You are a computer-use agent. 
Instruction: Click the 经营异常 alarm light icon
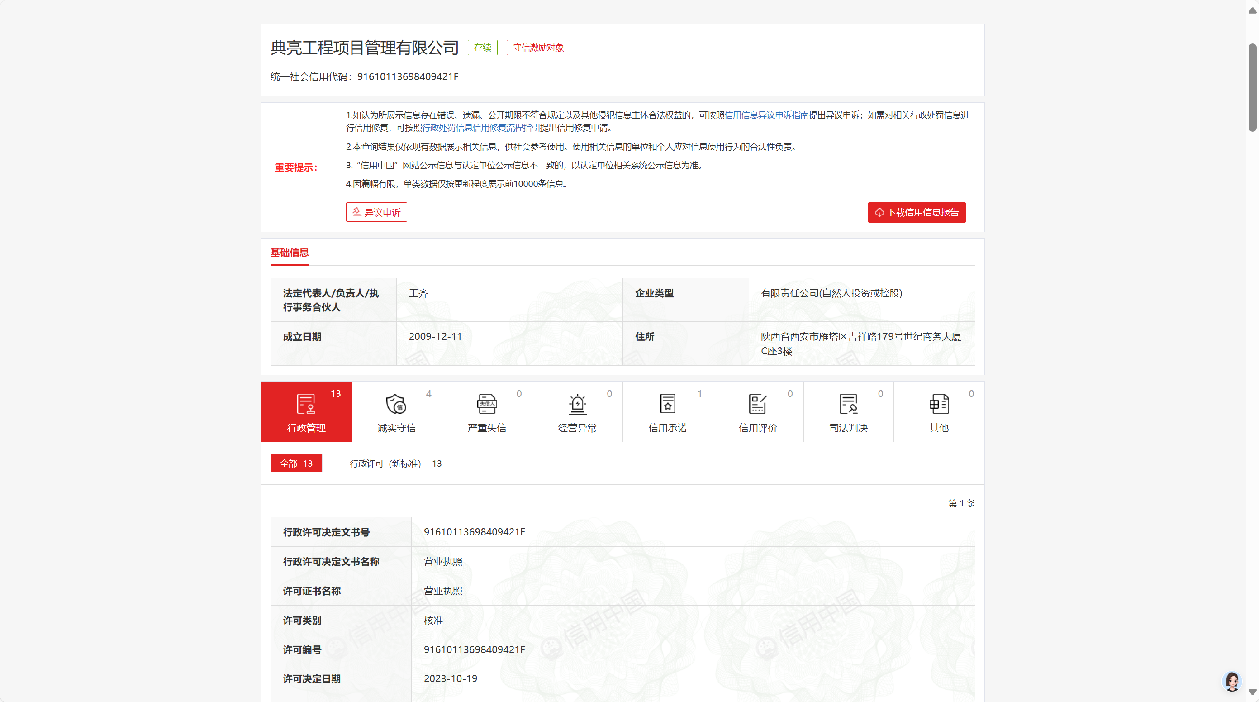pyautogui.click(x=577, y=404)
